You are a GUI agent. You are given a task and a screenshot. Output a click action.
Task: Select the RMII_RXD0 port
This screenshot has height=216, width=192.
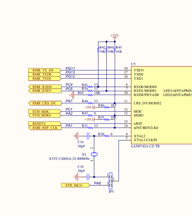coord(45,87)
